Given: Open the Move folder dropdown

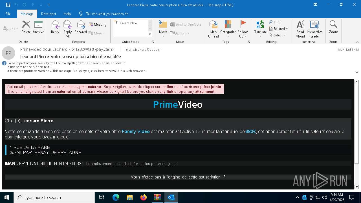Looking at the screenshot, I should [163, 29].
